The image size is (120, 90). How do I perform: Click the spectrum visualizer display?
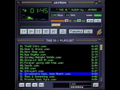pos(35,17)
